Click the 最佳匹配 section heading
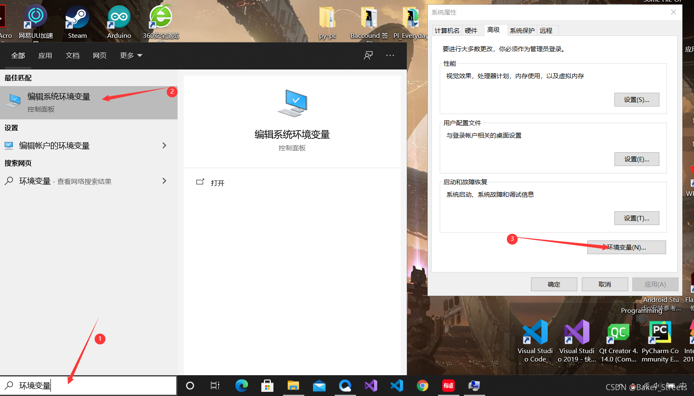 point(18,78)
